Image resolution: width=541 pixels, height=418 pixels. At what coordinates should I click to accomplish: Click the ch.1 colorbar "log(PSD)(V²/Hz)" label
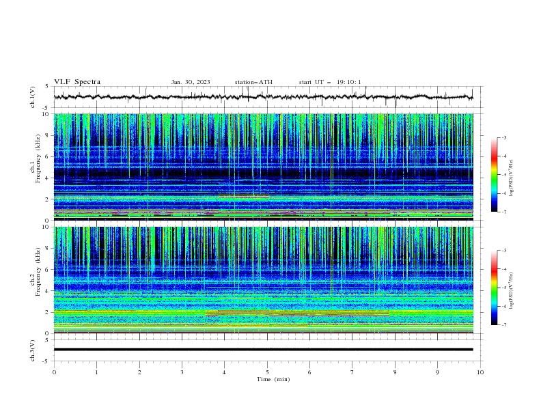click(x=511, y=178)
